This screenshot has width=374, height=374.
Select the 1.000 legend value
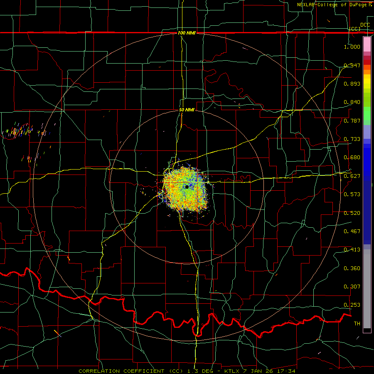(352, 47)
